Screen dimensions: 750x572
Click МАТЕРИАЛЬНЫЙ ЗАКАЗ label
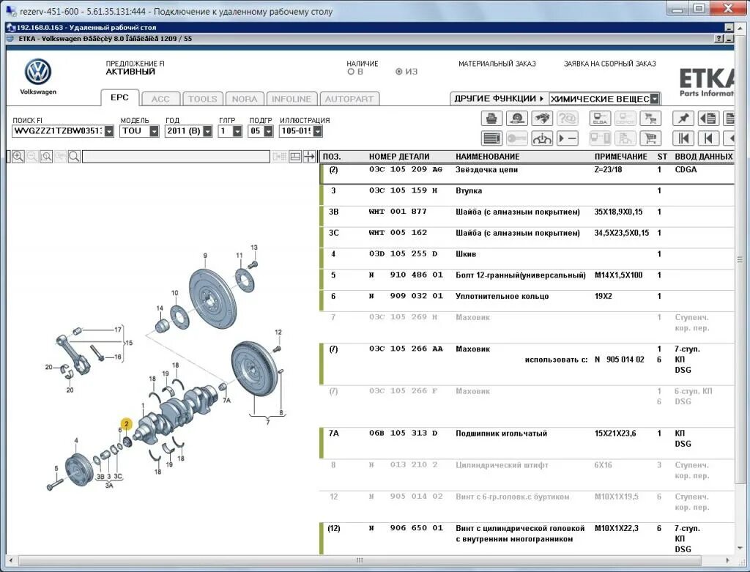(497, 64)
